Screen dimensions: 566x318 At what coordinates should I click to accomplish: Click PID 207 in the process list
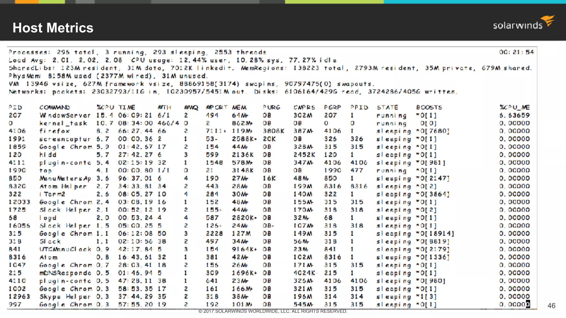coord(15,115)
